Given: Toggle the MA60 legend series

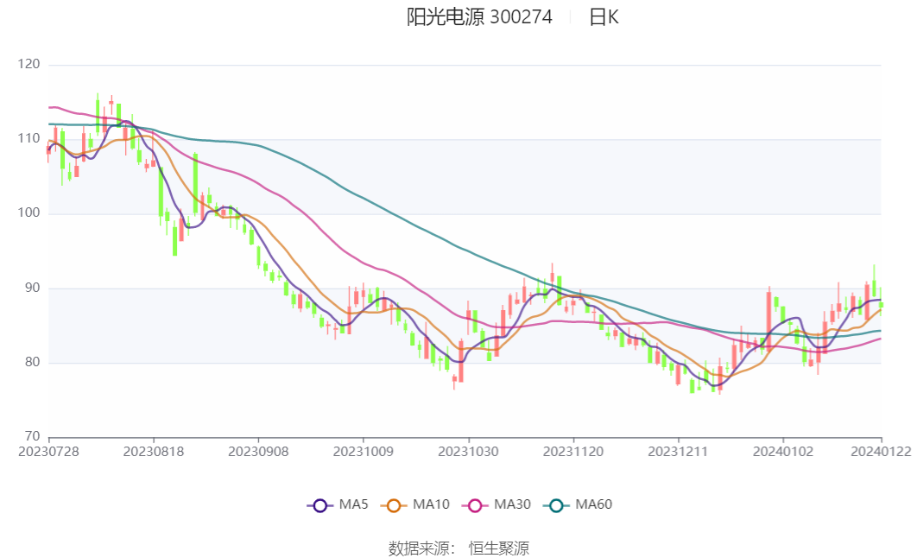Looking at the screenshot, I should pos(578,504).
